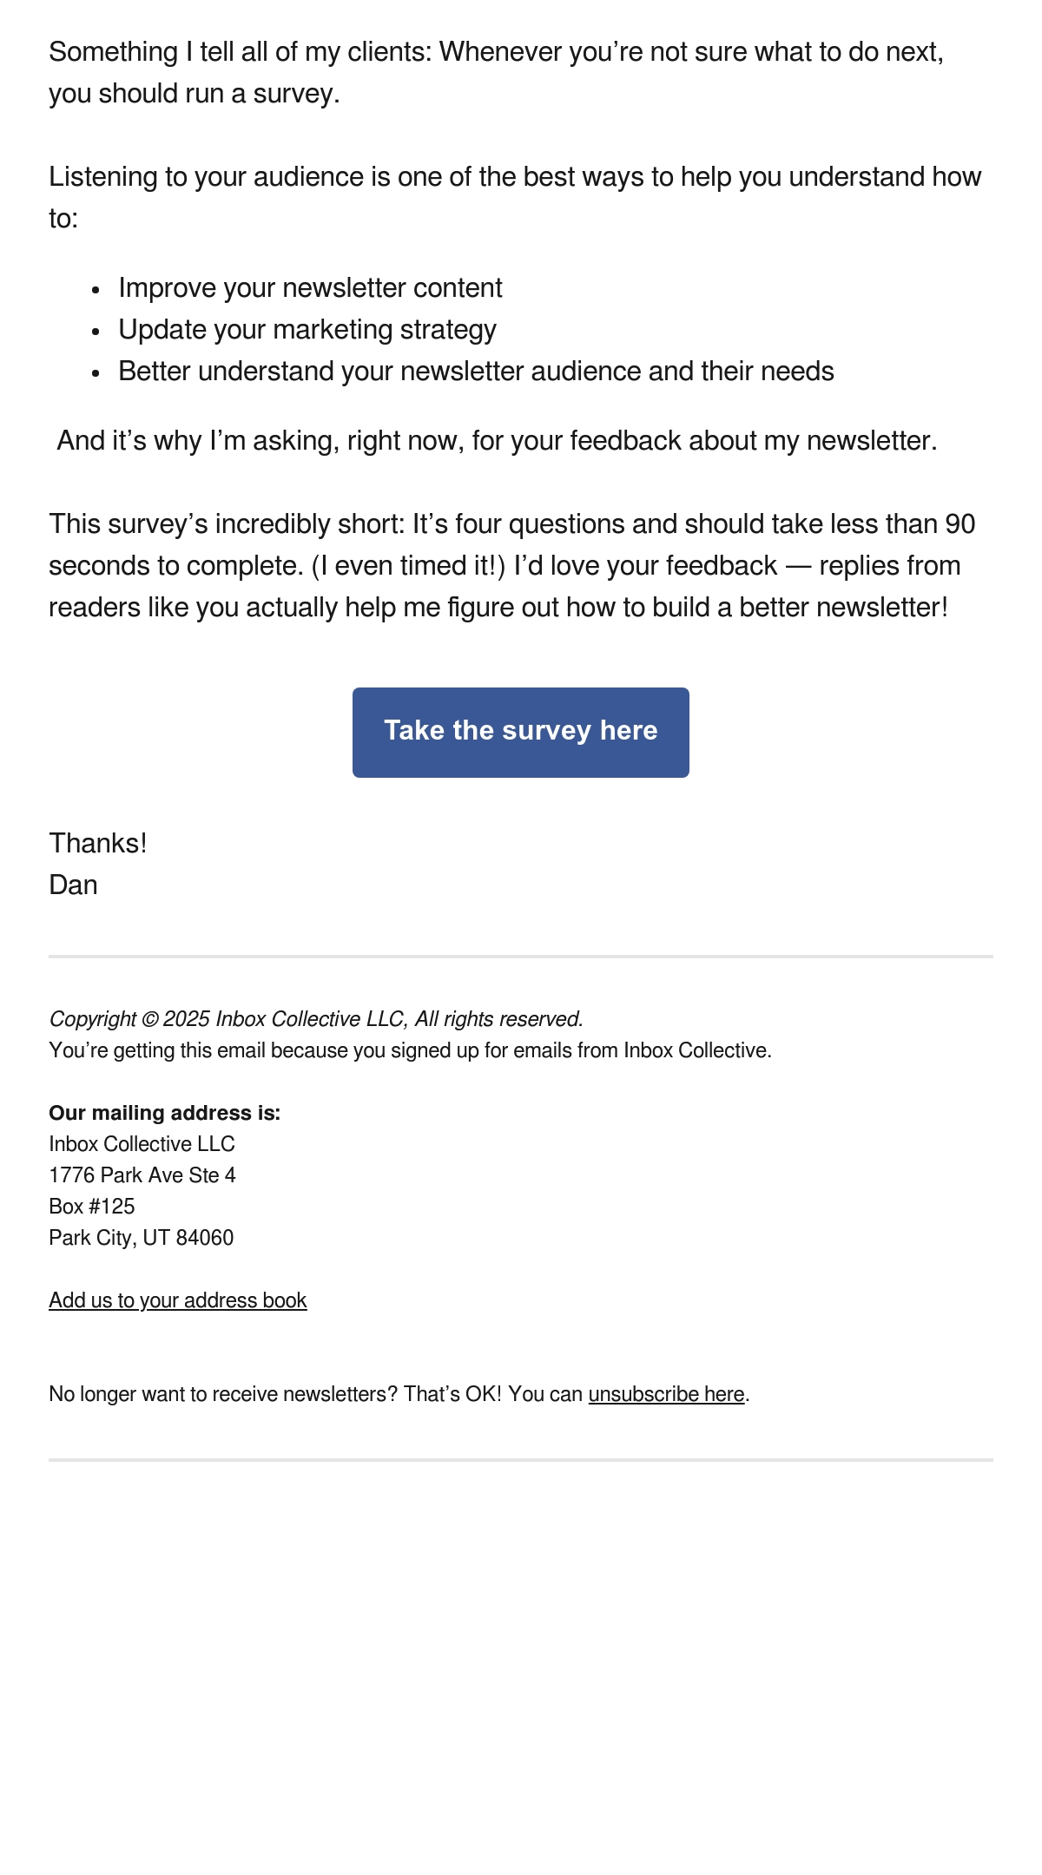Click the Something I tell all my clients paragraph
1042x1875 pixels.
pos(497,72)
